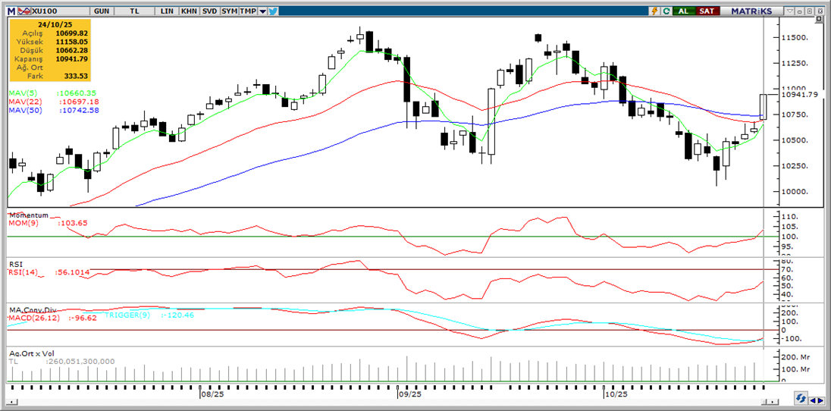
Task: Select the TMP toolbar item
Action: click(249, 11)
